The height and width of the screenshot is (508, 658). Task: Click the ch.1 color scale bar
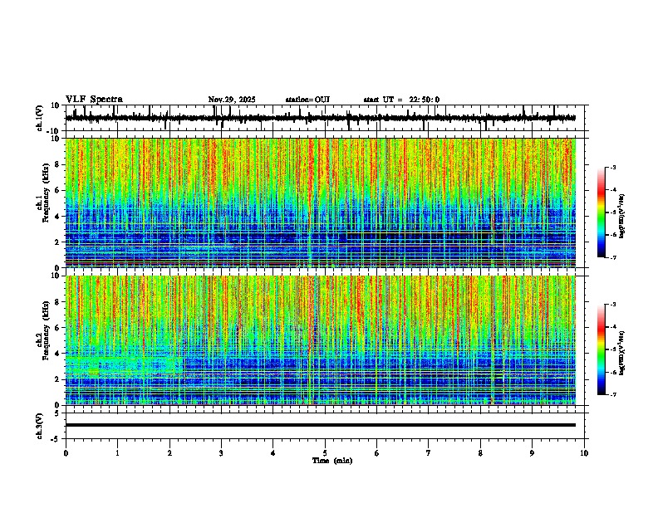click(x=602, y=212)
